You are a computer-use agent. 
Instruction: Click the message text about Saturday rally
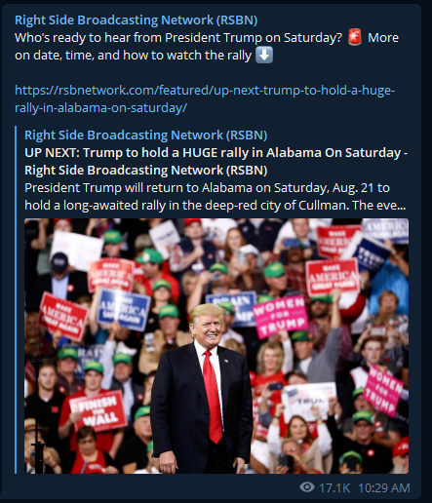coord(207,46)
